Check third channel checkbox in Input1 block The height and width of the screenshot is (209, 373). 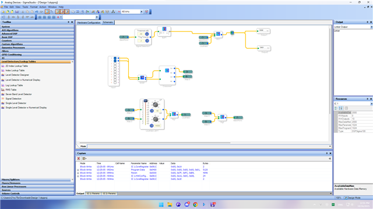[x=115, y=64]
